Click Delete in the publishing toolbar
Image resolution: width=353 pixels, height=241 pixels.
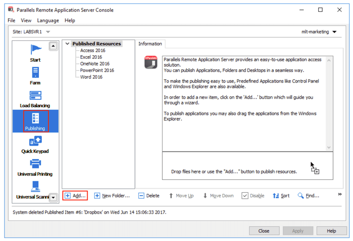pyautogui.click(x=149, y=196)
